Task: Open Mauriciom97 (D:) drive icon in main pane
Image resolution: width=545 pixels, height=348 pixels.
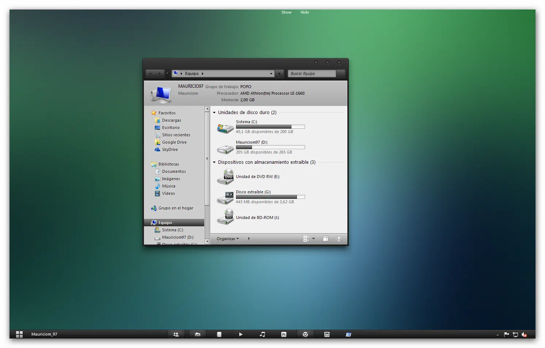Action: point(225,149)
